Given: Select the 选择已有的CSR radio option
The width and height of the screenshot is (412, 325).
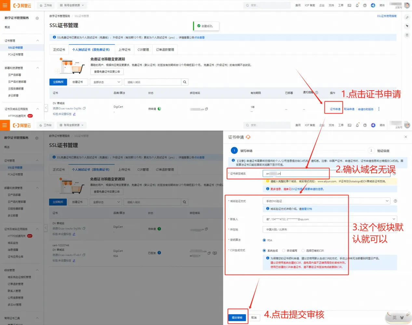Looking at the screenshot, I should [303, 251].
